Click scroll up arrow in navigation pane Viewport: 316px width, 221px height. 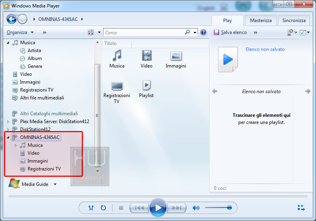tap(98, 42)
